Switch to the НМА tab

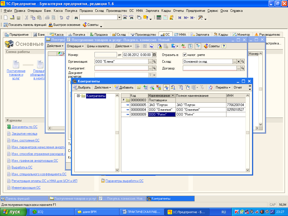tap(181, 35)
